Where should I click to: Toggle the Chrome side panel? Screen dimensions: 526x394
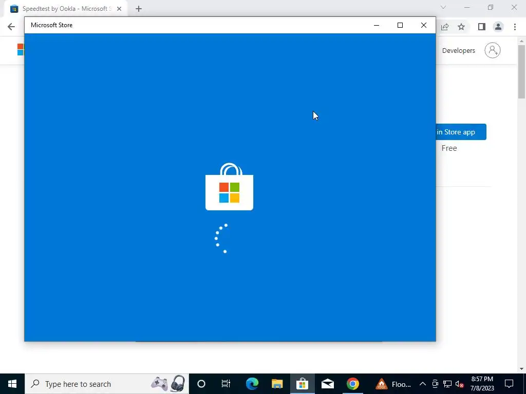click(x=482, y=27)
